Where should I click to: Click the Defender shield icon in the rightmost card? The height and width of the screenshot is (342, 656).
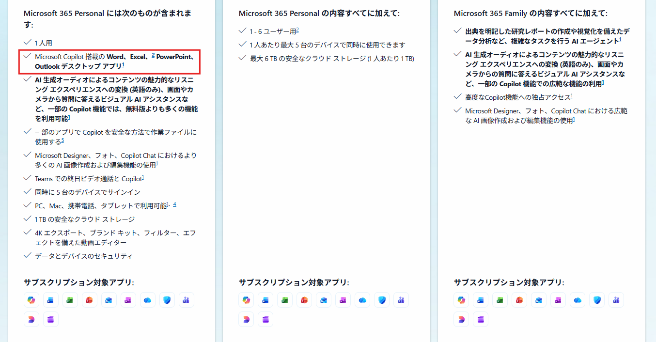(597, 300)
